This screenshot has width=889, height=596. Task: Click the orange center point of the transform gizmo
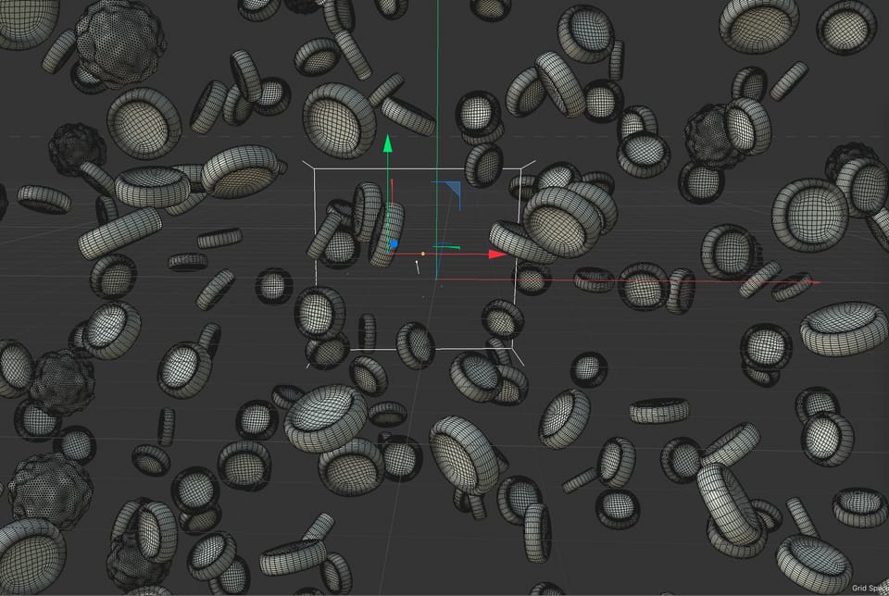click(x=423, y=254)
